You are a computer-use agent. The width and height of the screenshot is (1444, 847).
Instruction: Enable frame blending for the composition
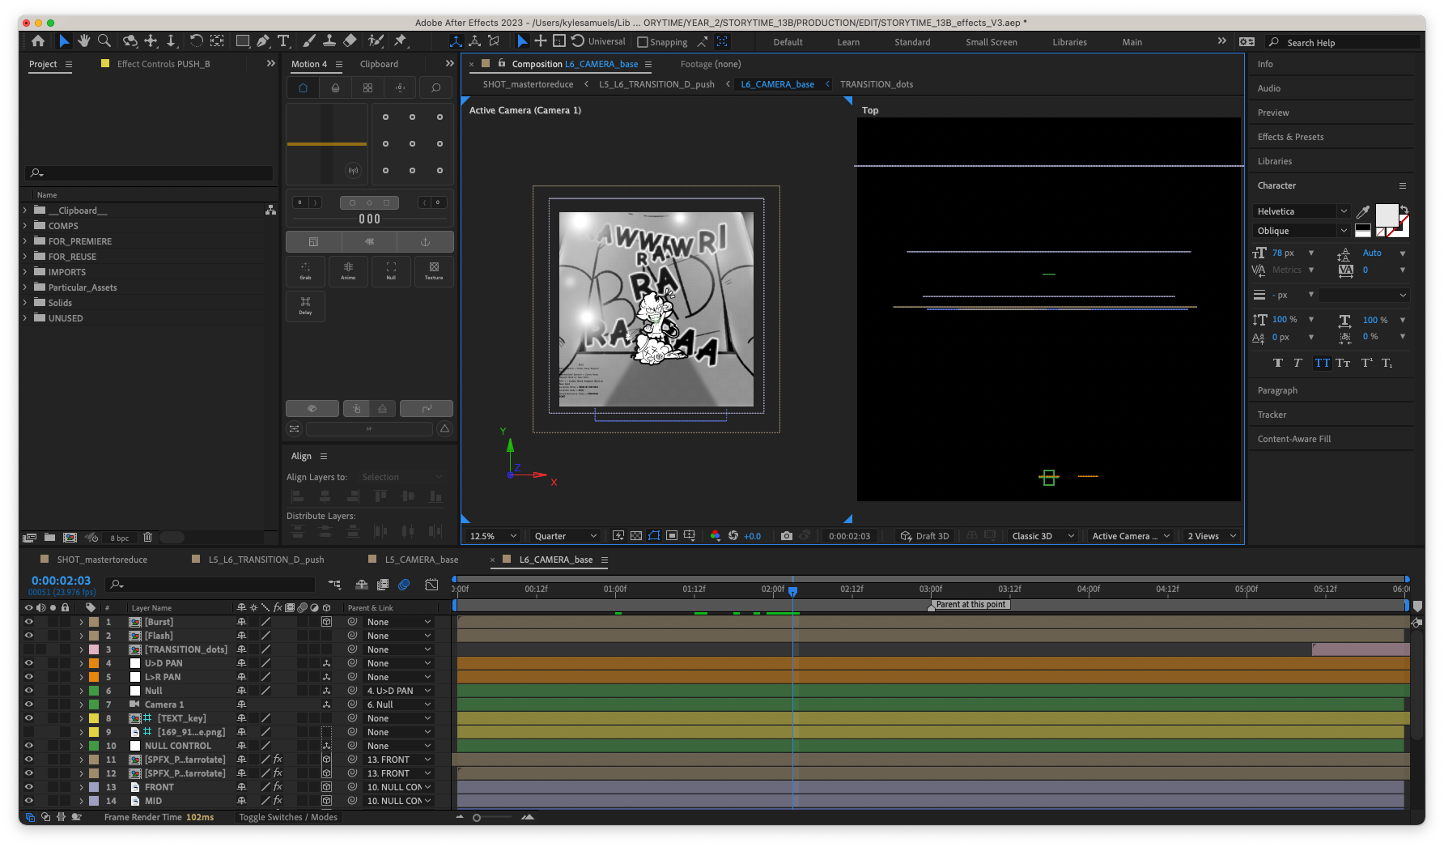click(x=383, y=585)
